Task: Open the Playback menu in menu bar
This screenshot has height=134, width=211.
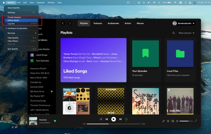Action: 41,2
